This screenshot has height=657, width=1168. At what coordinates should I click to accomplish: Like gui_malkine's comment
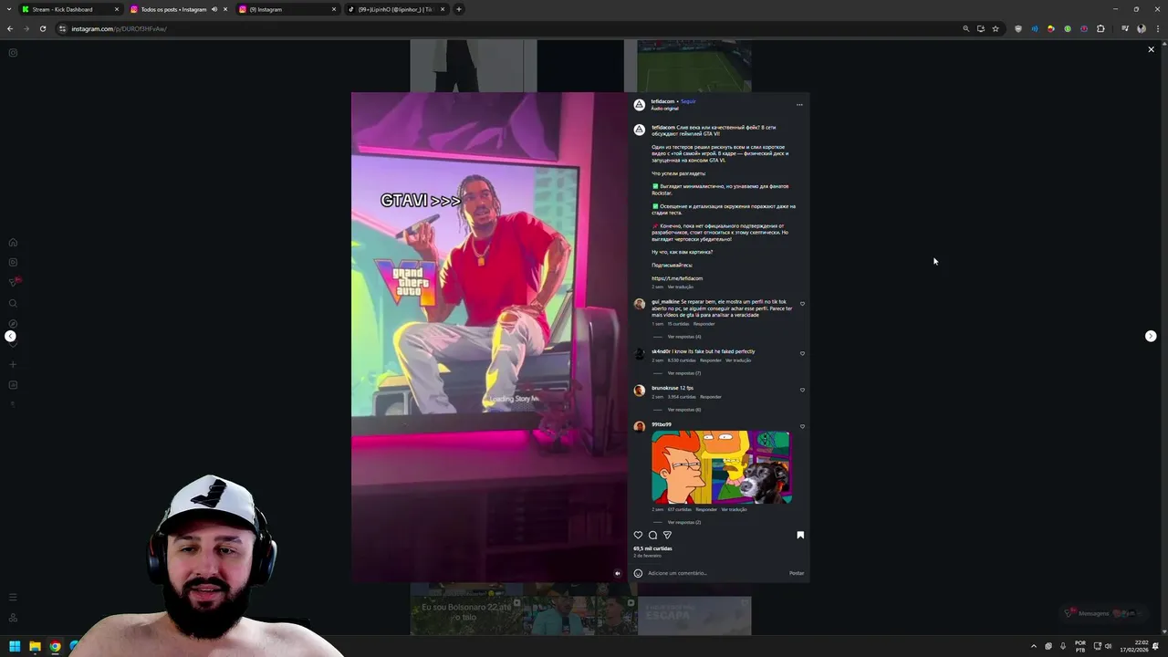point(802,304)
